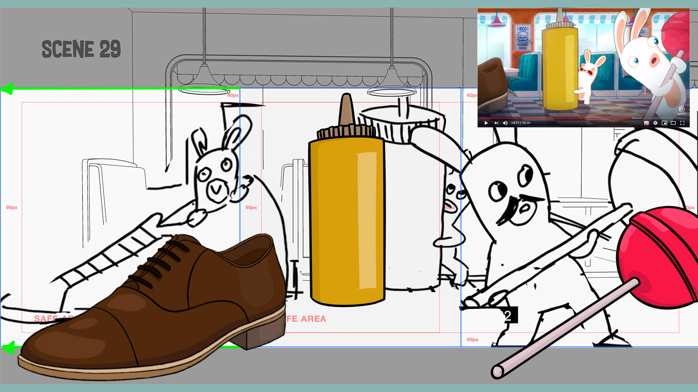Toggle subtitles/closed captions button

coord(646,123)
